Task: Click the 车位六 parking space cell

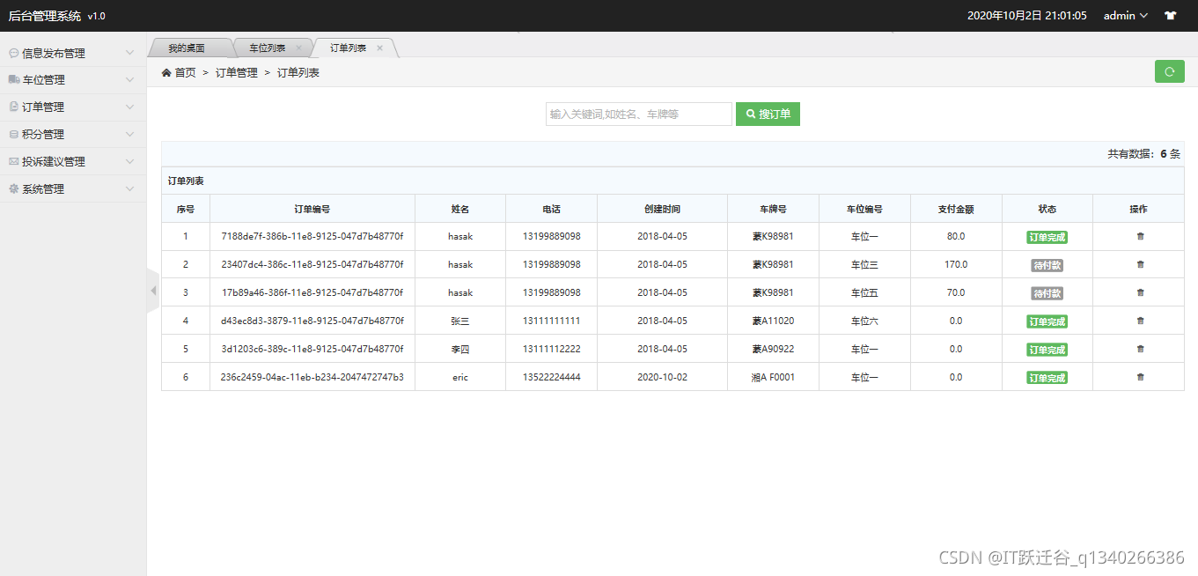Action: coord(864,321)
